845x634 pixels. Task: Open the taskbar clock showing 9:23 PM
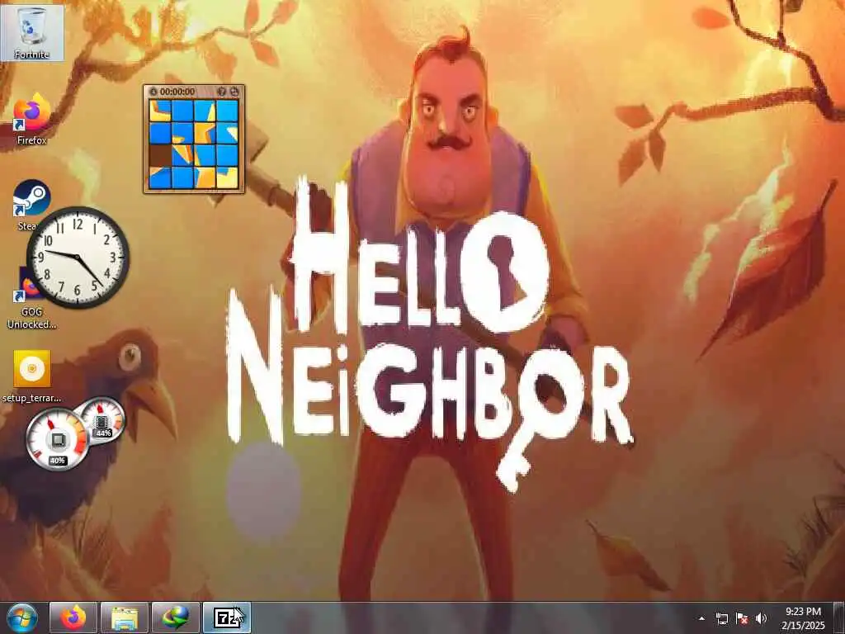tap(803, 617)
